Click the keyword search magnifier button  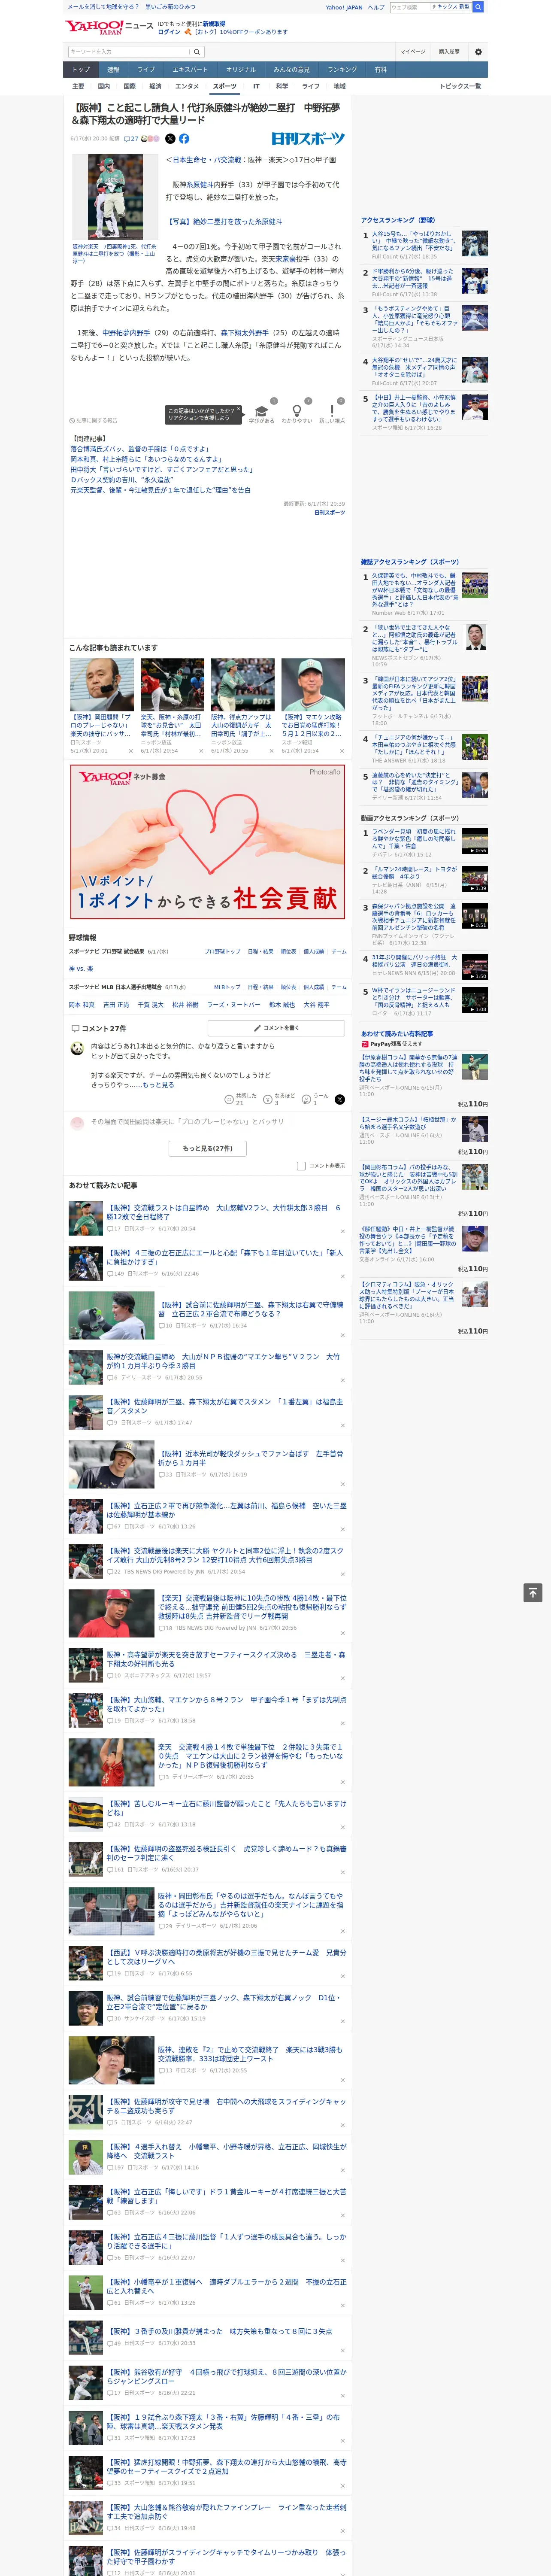pyautogui.click(x=197, y=51)
